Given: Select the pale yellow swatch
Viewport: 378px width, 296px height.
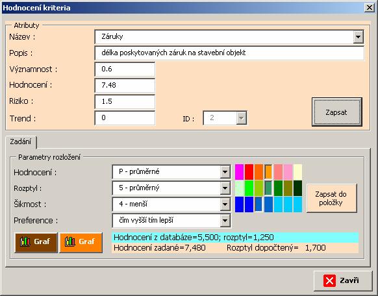Looking at the screenshot, I should 297,172.
